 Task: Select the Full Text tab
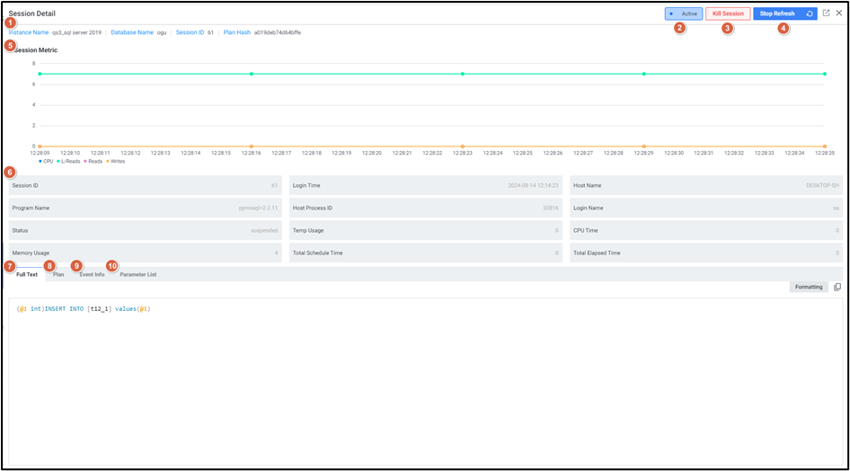click(x=27, y=274)
